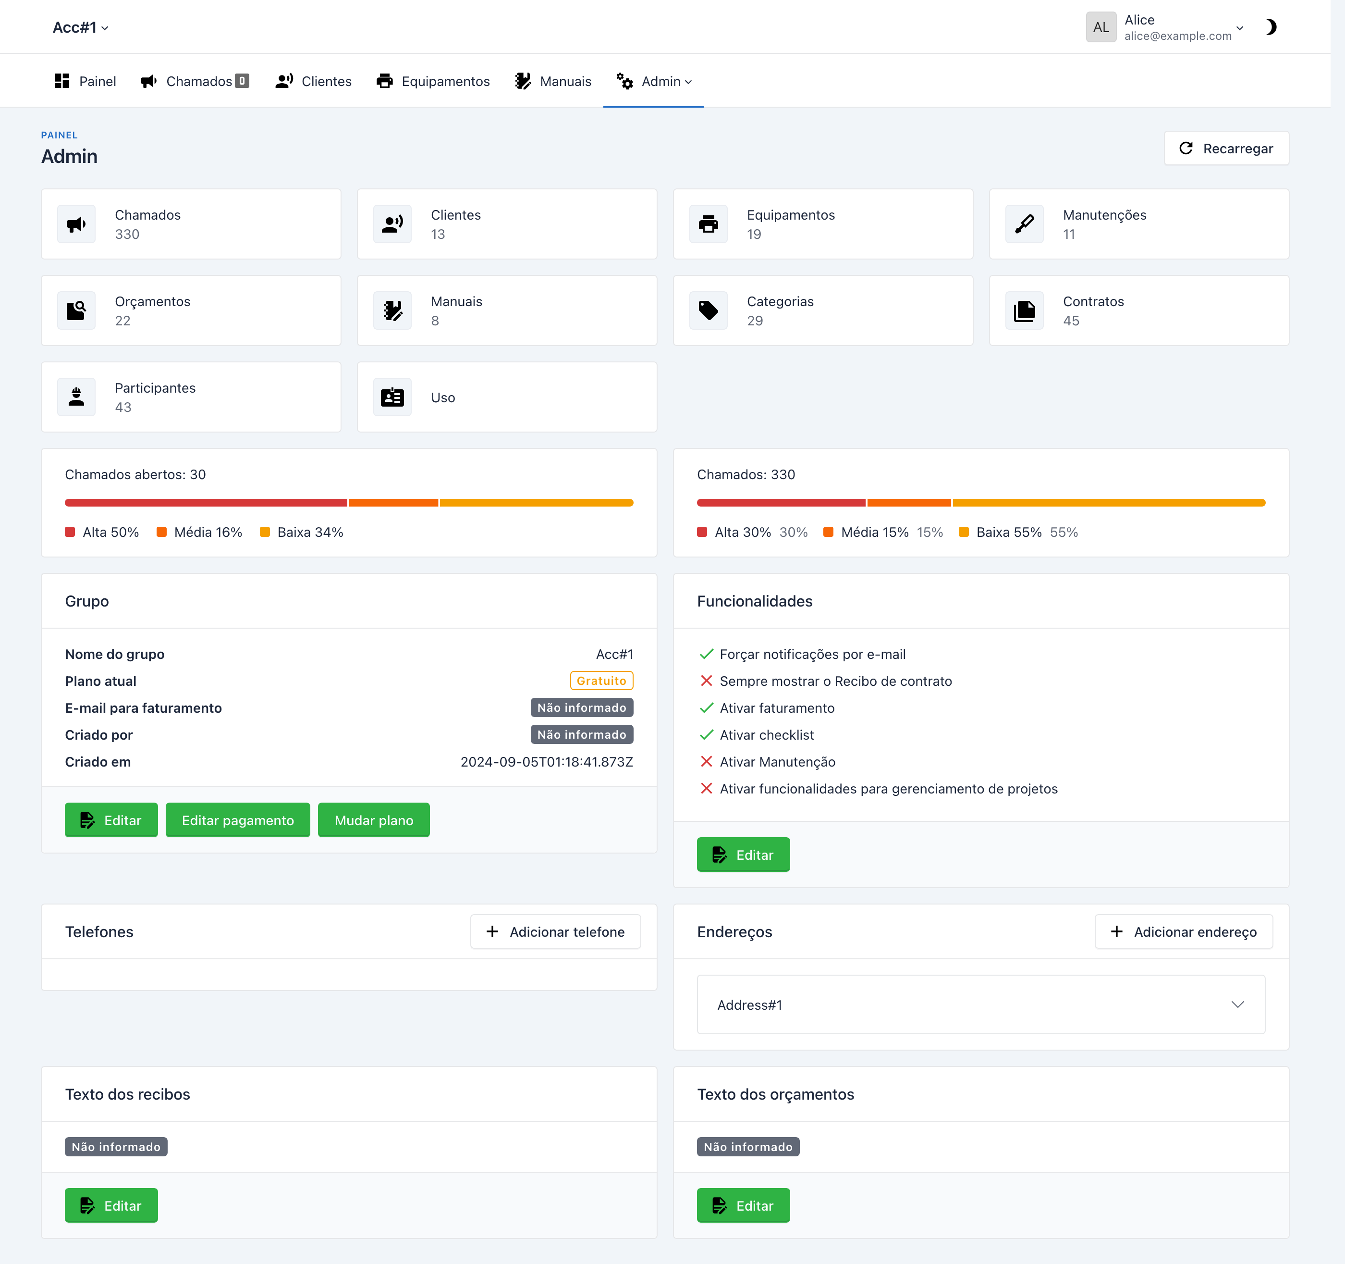Click the Painel breadcrumb link

coord(59,135)
